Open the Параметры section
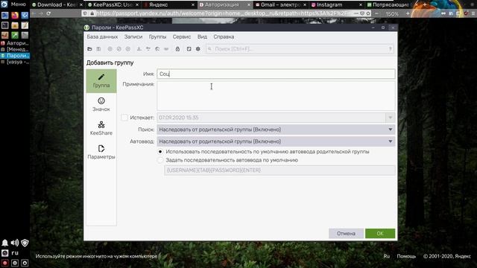Image resolution: width=477 pixels, height=268 pixels. [101, 152]
